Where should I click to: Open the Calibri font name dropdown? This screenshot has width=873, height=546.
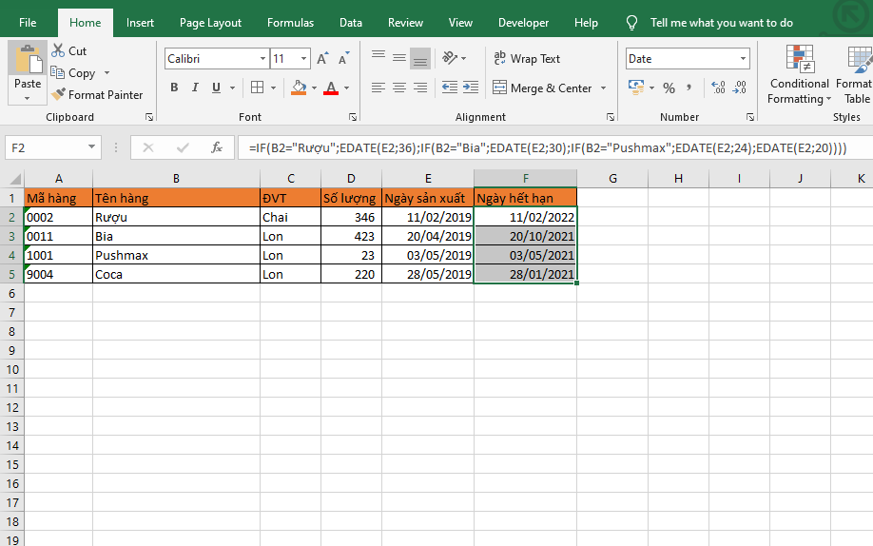click(x=262, y=59)
